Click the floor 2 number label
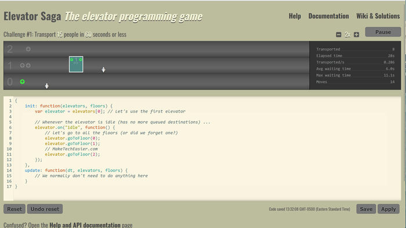This screenshot has height=228, width=406. pos(10,49)
